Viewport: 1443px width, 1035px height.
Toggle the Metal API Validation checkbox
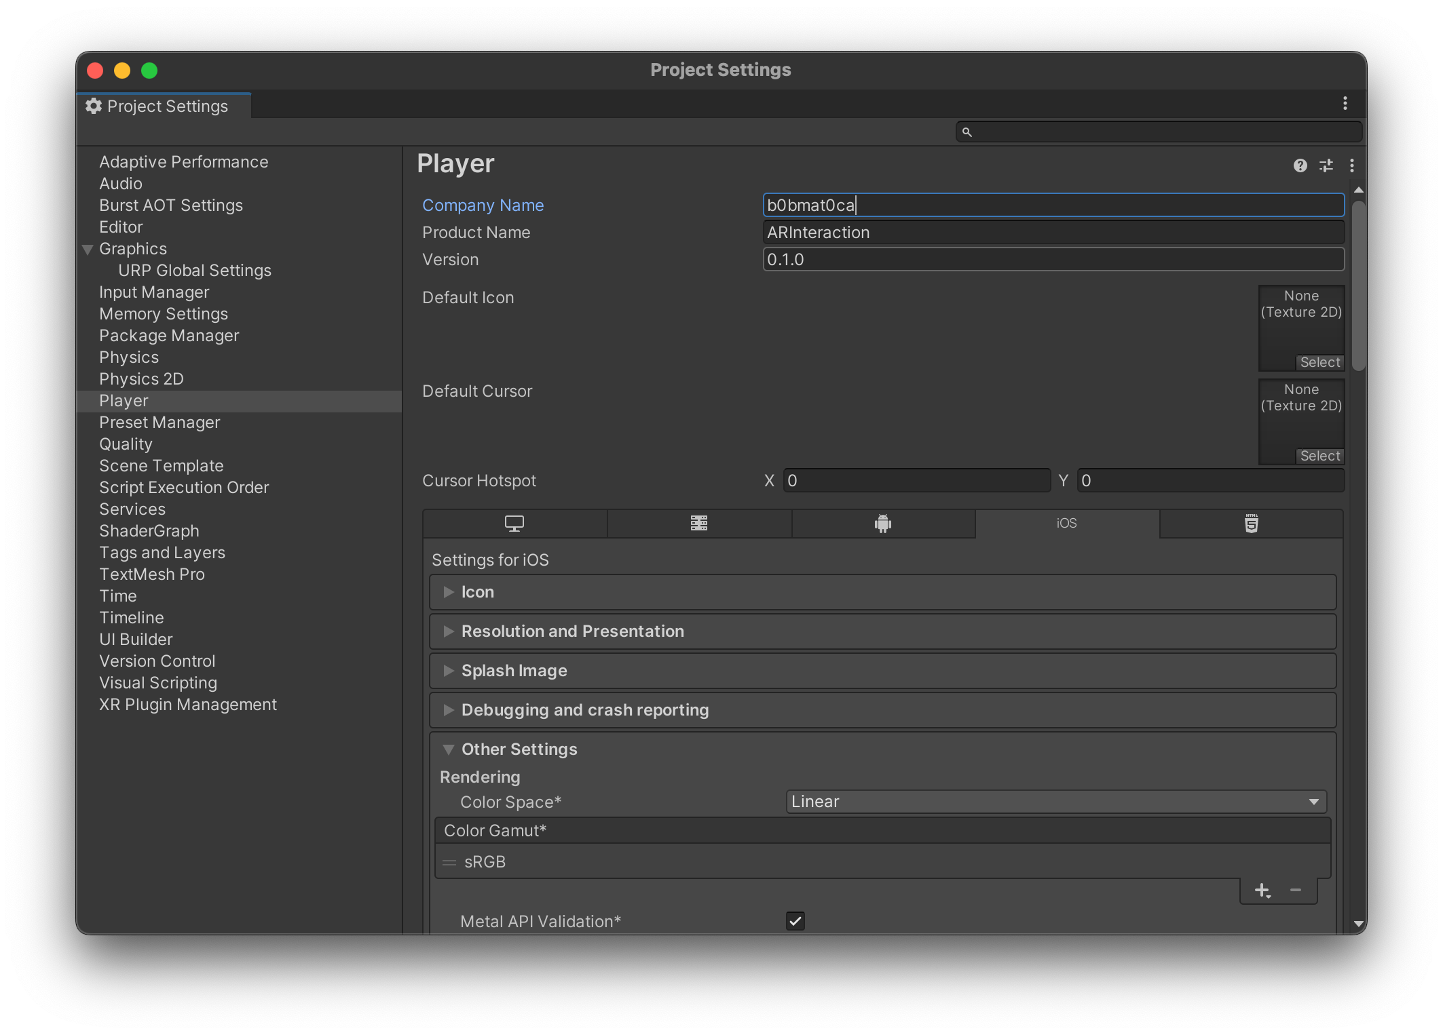pos(795,921)
